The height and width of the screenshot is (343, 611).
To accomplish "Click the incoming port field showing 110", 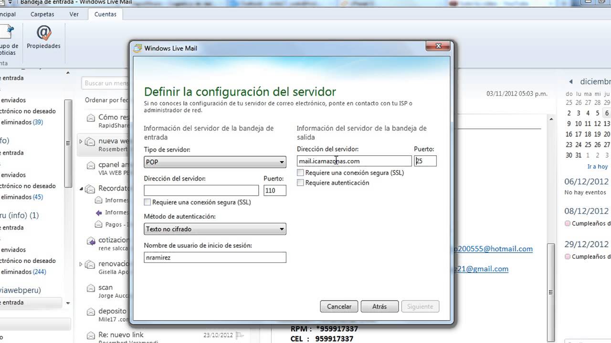I will pyautogui.click(x=274, y=191).
